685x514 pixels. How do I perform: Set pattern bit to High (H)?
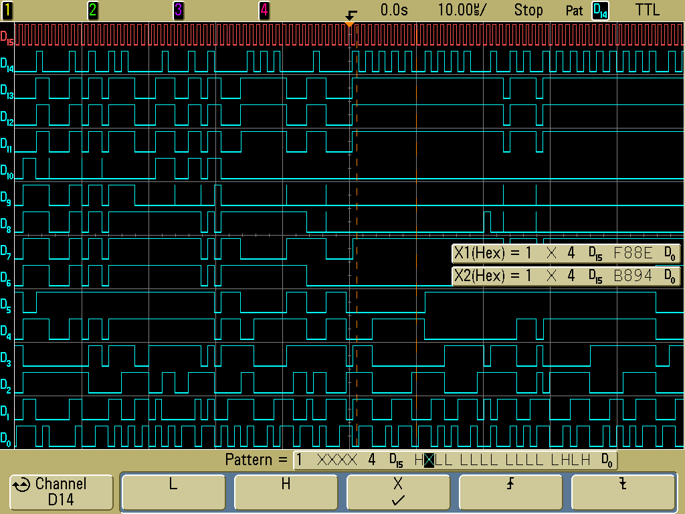pyautogui.click(x=286, y=493)
